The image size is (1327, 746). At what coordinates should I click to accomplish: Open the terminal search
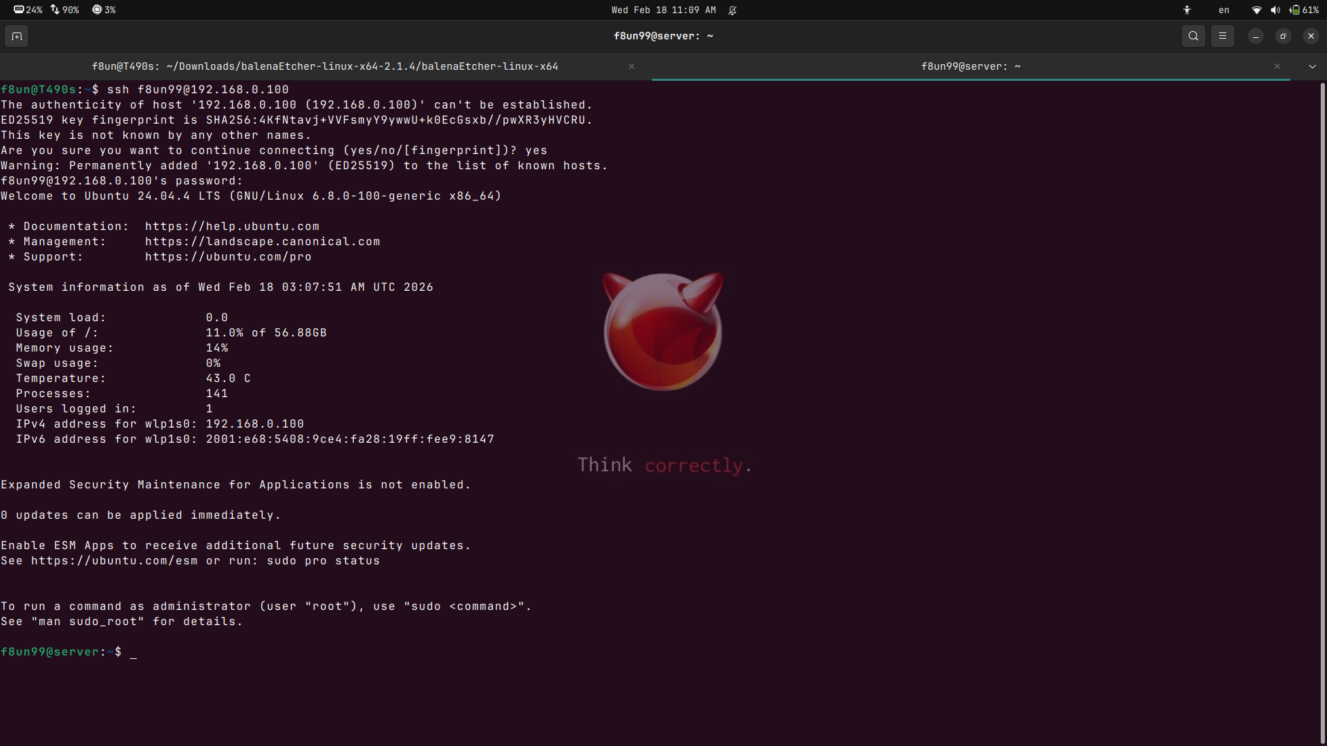(x=1193, y=36)
